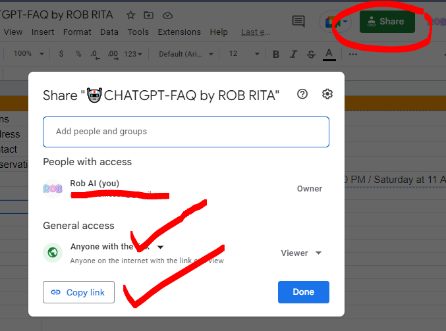The width and height of the screenshot is (446, 331).
Task: Open the text color picker
Action: [329, 54]
